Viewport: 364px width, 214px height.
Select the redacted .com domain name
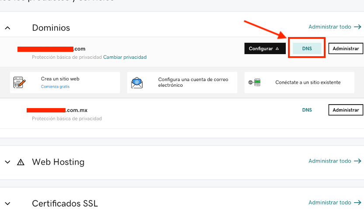point(51,49)
